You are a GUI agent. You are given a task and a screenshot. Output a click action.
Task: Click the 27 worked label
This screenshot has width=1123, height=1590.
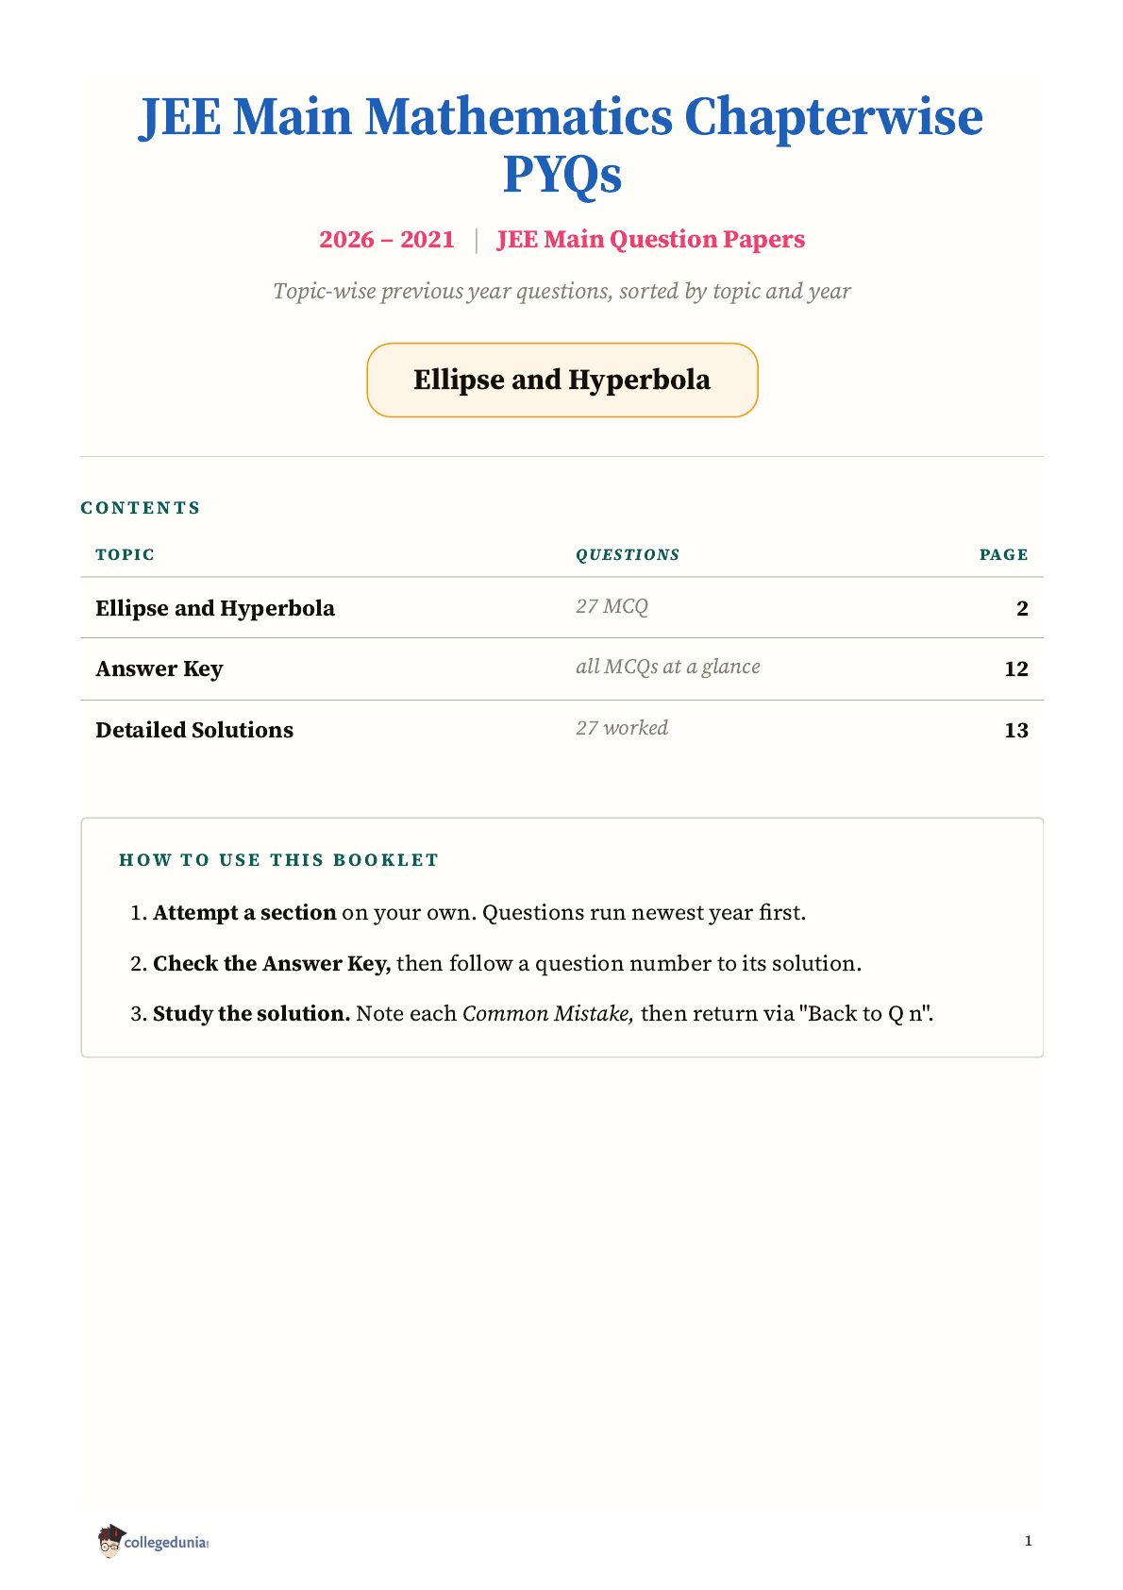point(622,728)
